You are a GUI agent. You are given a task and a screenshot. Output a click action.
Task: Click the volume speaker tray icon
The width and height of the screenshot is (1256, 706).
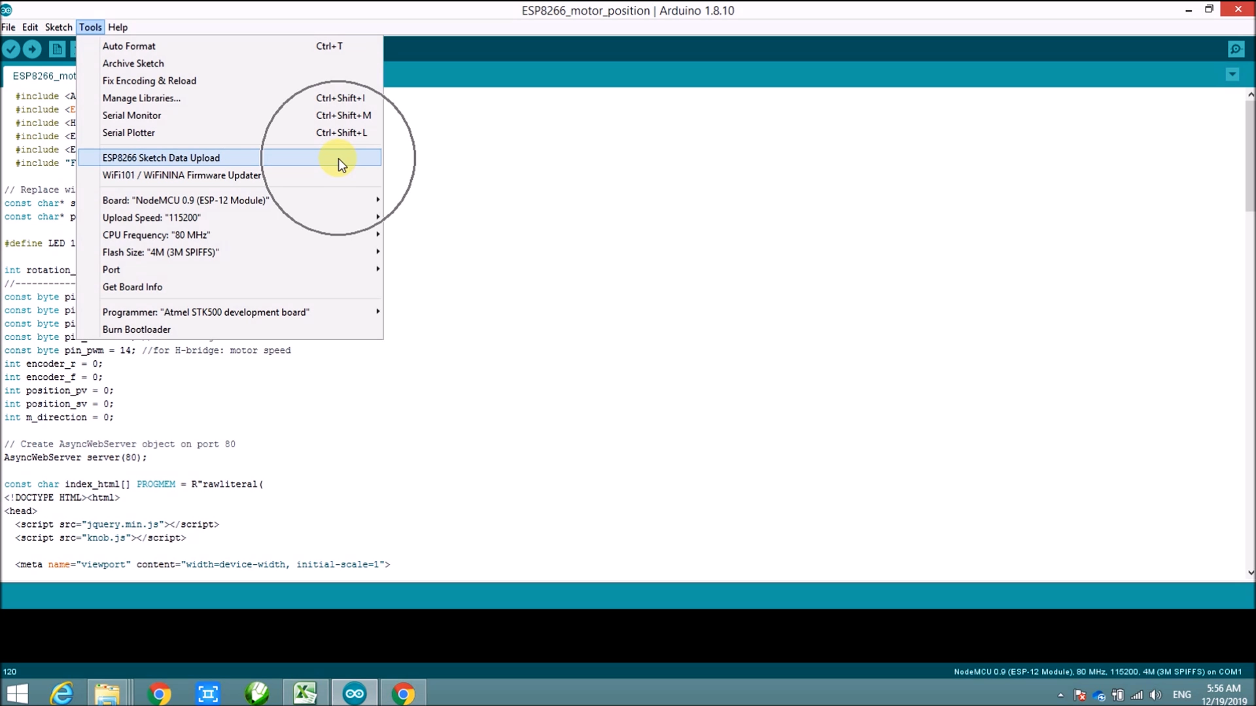(1156, 695)
